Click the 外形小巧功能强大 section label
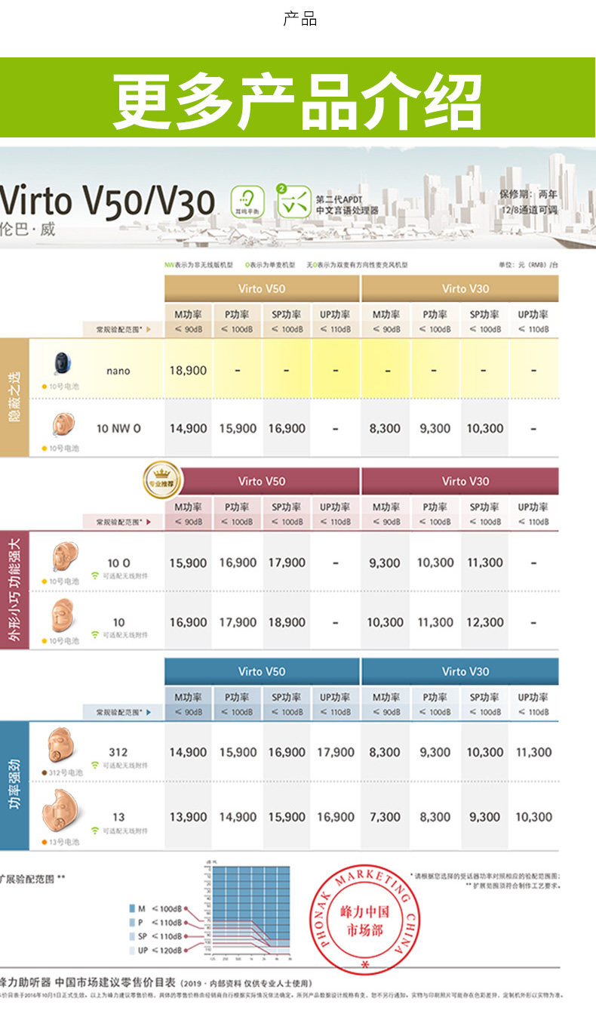 pyautogui.click(x=14, y=590)
